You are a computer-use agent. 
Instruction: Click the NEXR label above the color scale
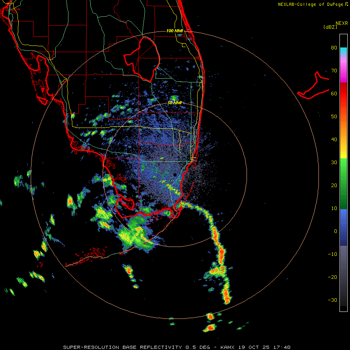pyautogui.click(x=342, y=23)
